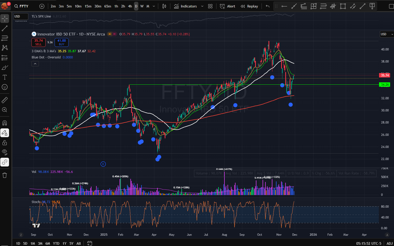Click the 41.00 BUY button

tap(62, 42)
